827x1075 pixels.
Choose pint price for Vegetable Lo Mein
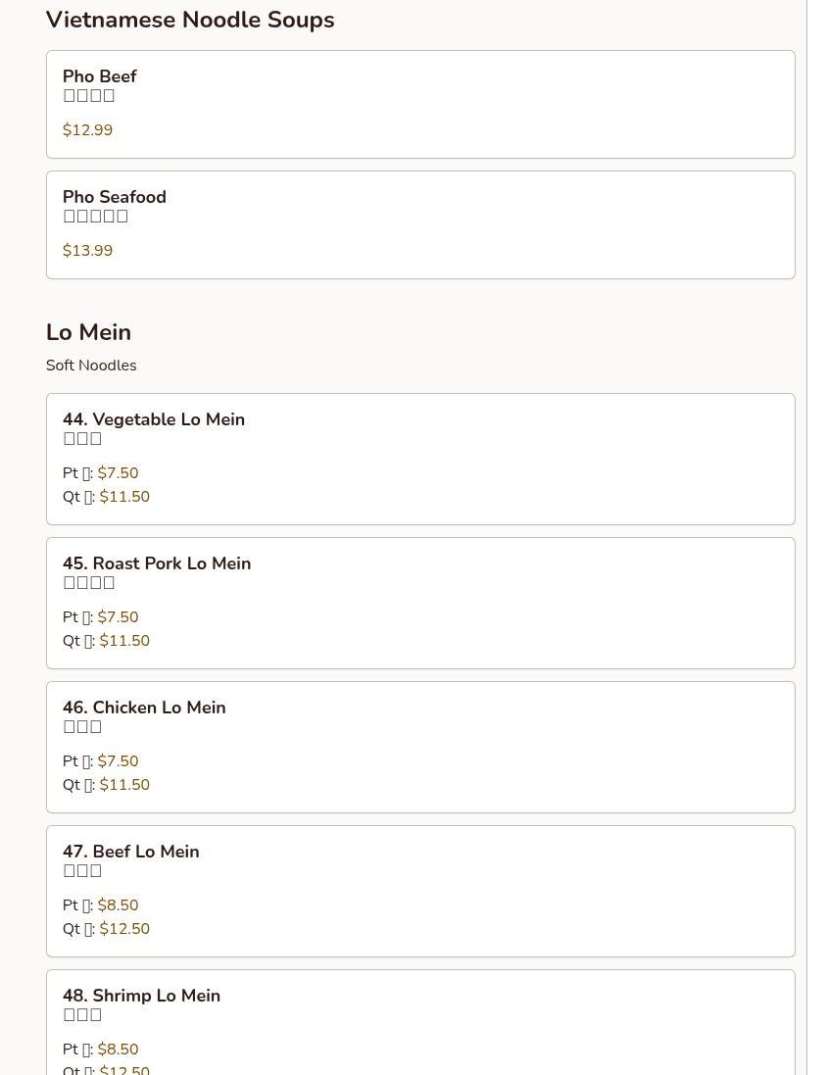[118, 473]
